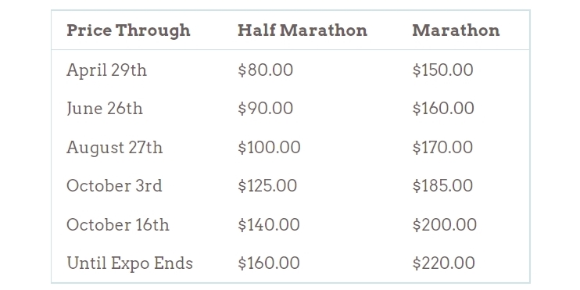Select the April 29th date cell
The width and height of the screenshot is (580, 290).
point(106,70)
